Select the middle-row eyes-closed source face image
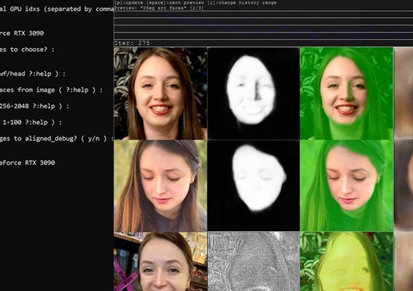The image size is (413, 291). coord(160,186)
